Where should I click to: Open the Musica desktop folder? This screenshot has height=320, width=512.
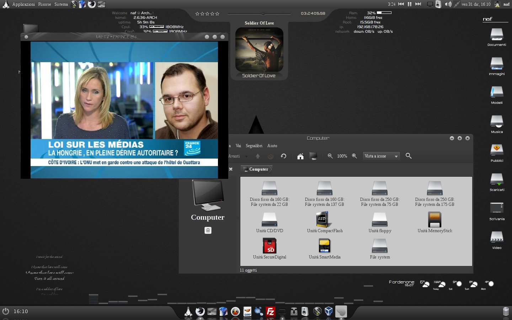[497, 124]
